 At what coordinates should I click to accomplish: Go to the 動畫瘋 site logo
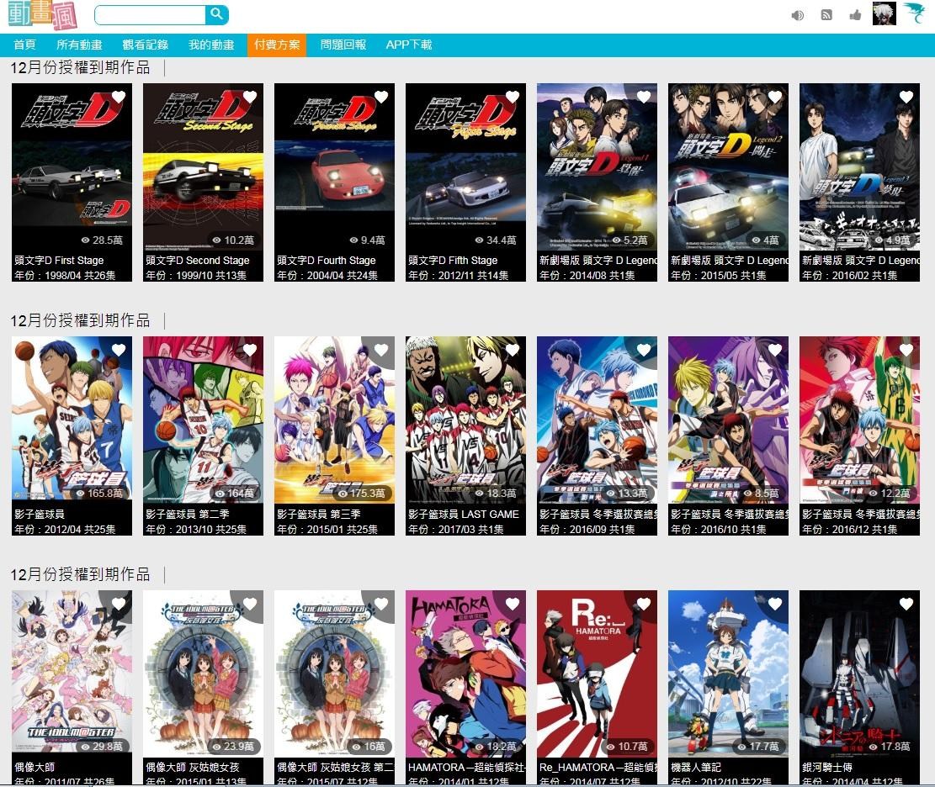click(42, 15)
